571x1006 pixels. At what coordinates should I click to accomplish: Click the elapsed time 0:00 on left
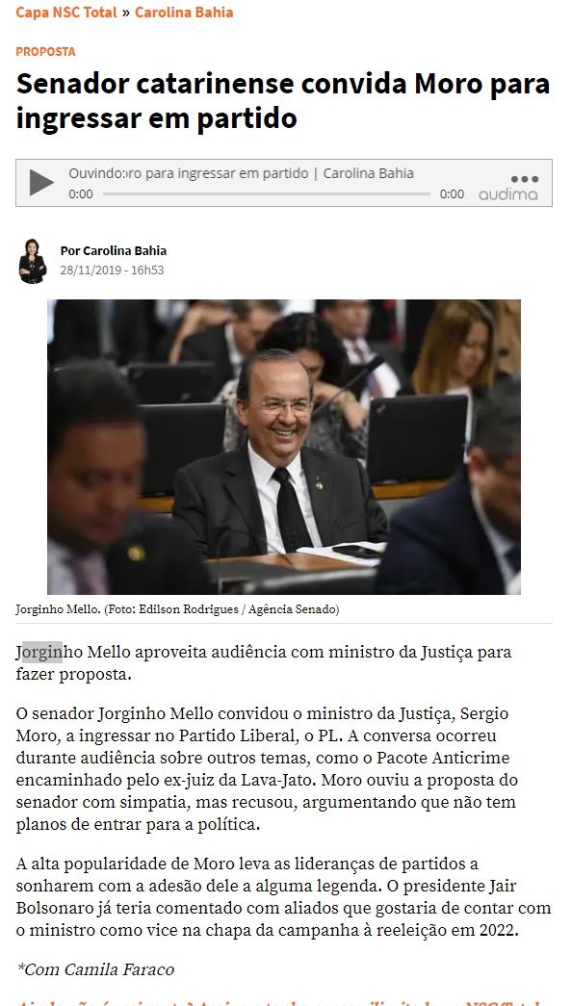click(81, 193)
